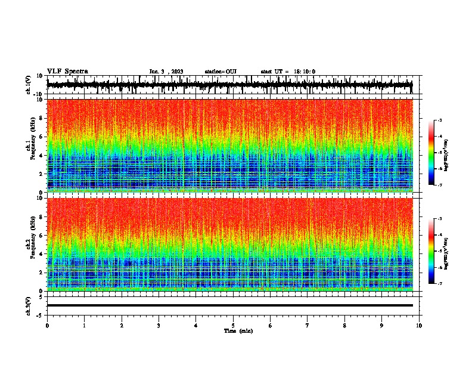Click the "-7" label on ch.1 color bar

tap(439, 185)
